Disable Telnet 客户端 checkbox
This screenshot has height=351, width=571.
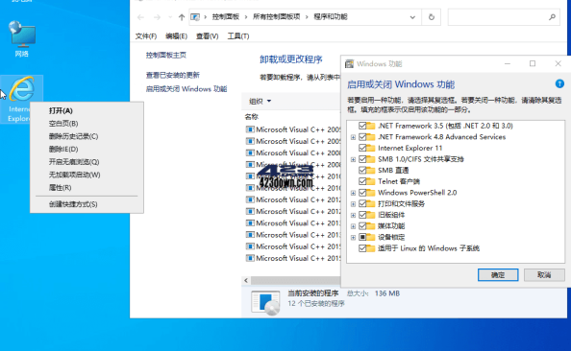[x=362, y=181]
